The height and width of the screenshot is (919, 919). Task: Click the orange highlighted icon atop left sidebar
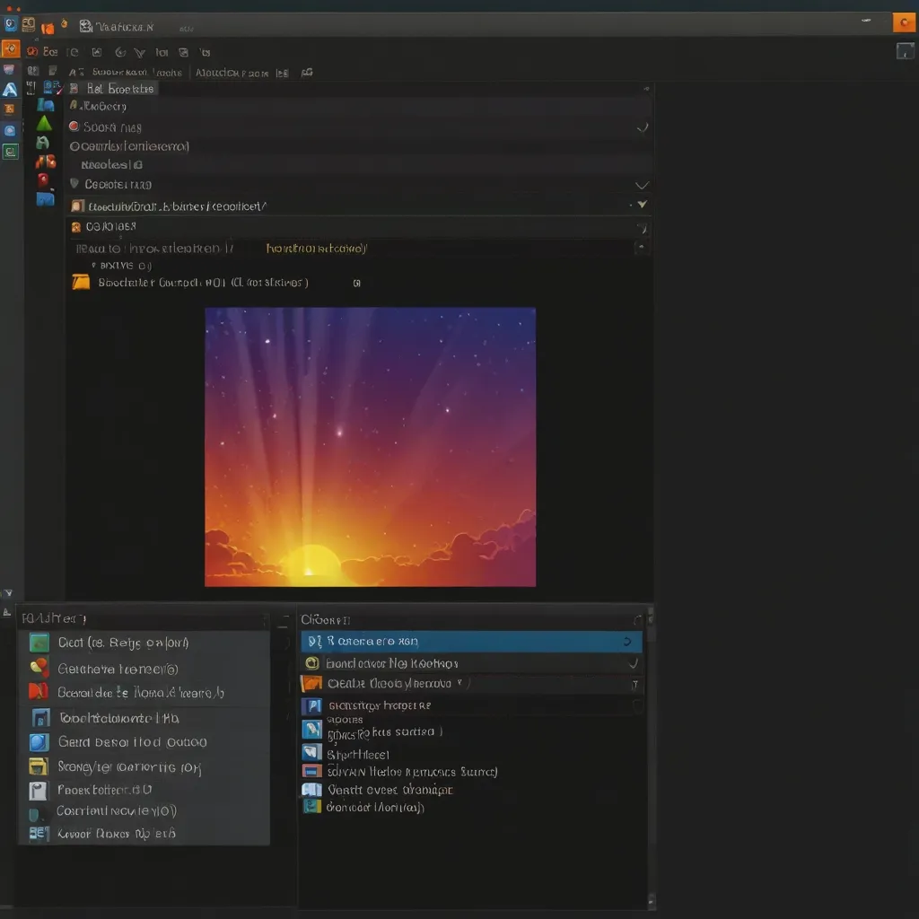(x=11, y=48)
